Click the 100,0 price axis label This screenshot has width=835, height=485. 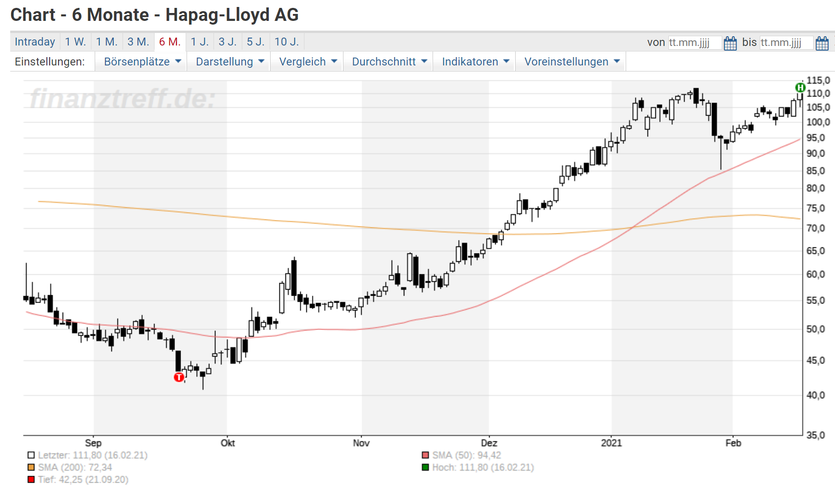click(818, 122)
